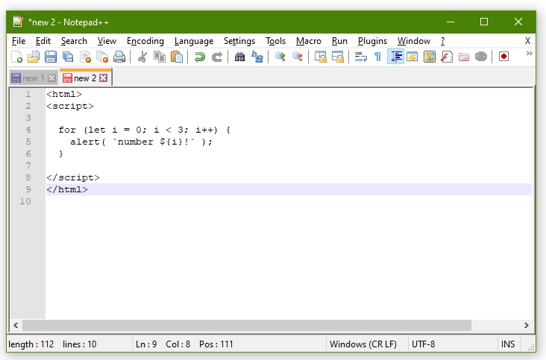Viewport: 546px width, 360px height.
Task: Copy selection with toolbar Copy icon
Action: point(160,57)
